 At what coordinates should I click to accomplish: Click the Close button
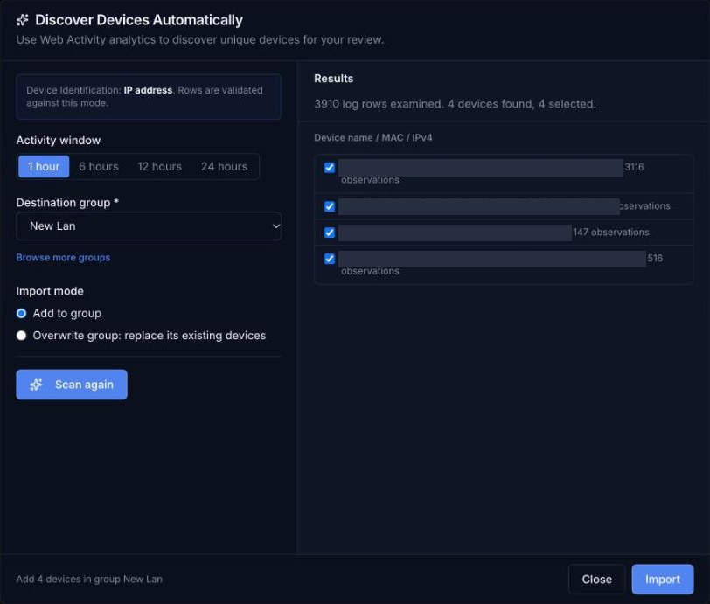(597, 580)
